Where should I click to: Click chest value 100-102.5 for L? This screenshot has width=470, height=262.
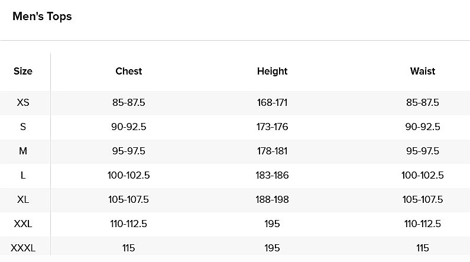pyautogui.click(x=129, y=175)
